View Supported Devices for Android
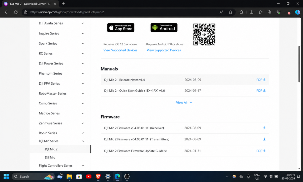 [x=164, y=50]
